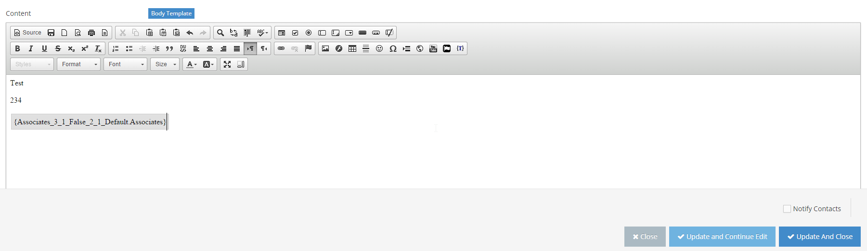Toggle Show Blocks in the editor
The width and height of the screenshot is (867, 251).
[x=241, y=64]
